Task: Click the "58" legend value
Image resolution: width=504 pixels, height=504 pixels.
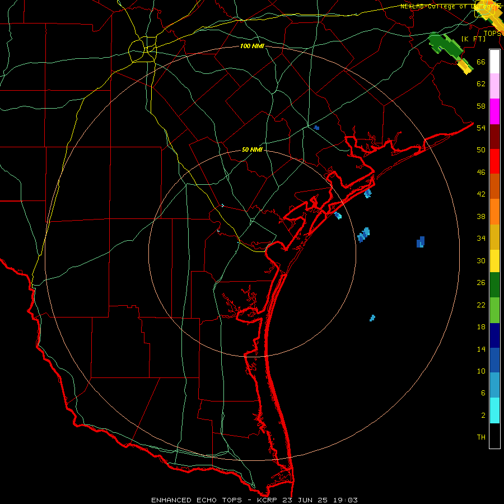Action: [481, 106]
